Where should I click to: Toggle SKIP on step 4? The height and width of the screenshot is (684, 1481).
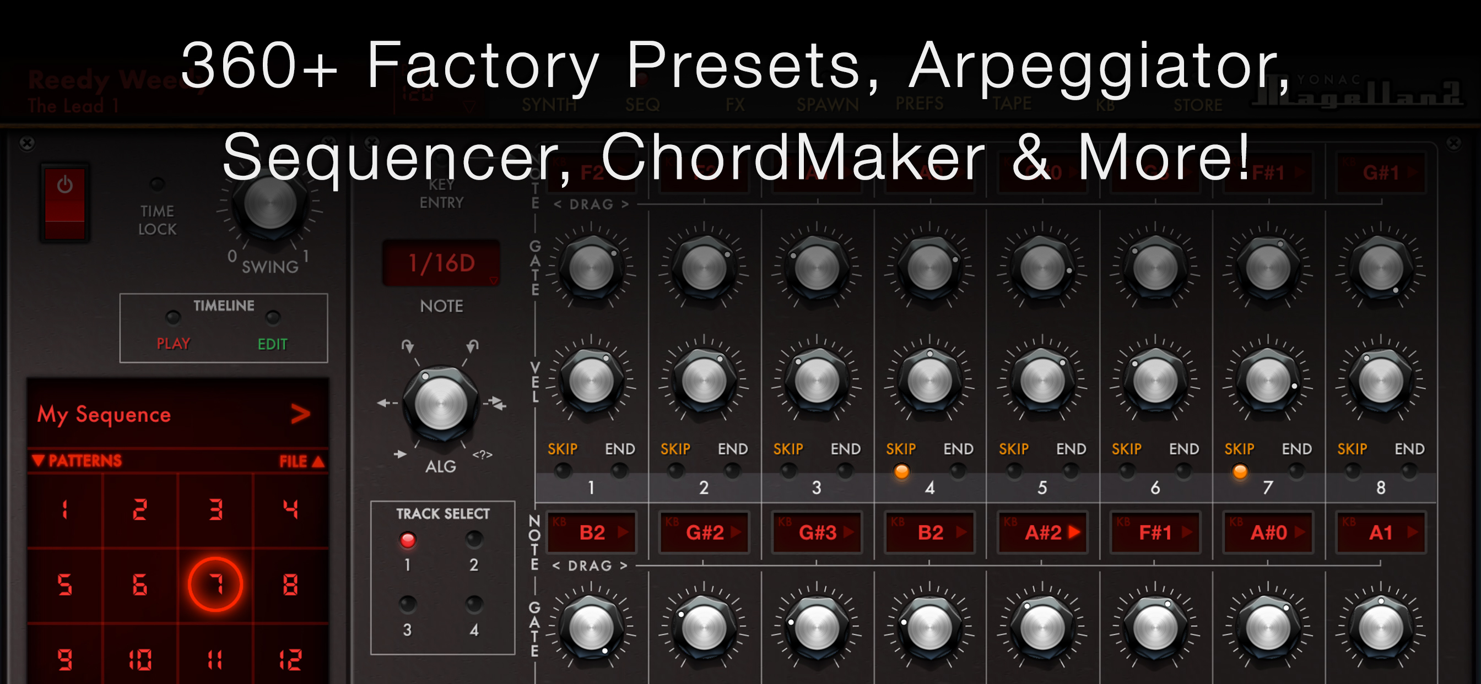901,471
